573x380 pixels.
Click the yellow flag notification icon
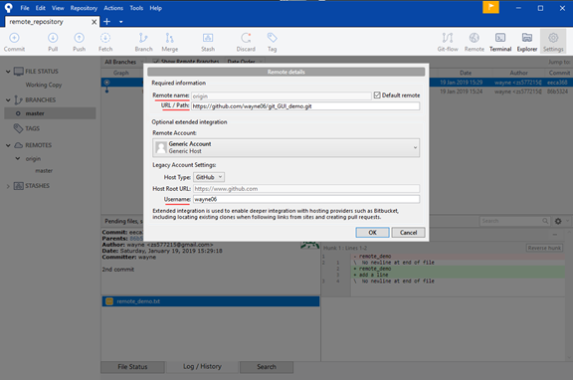(490, 7)
